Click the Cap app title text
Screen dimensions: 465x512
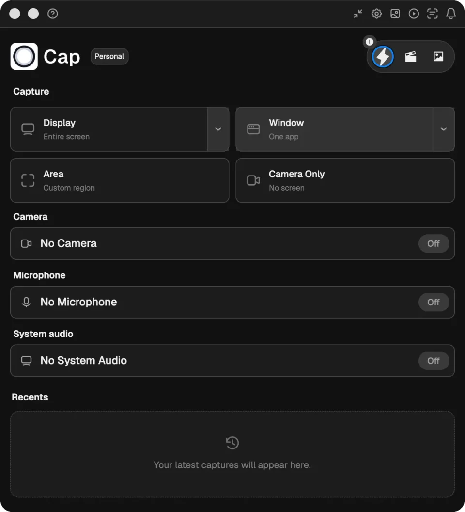click(62, 57)
